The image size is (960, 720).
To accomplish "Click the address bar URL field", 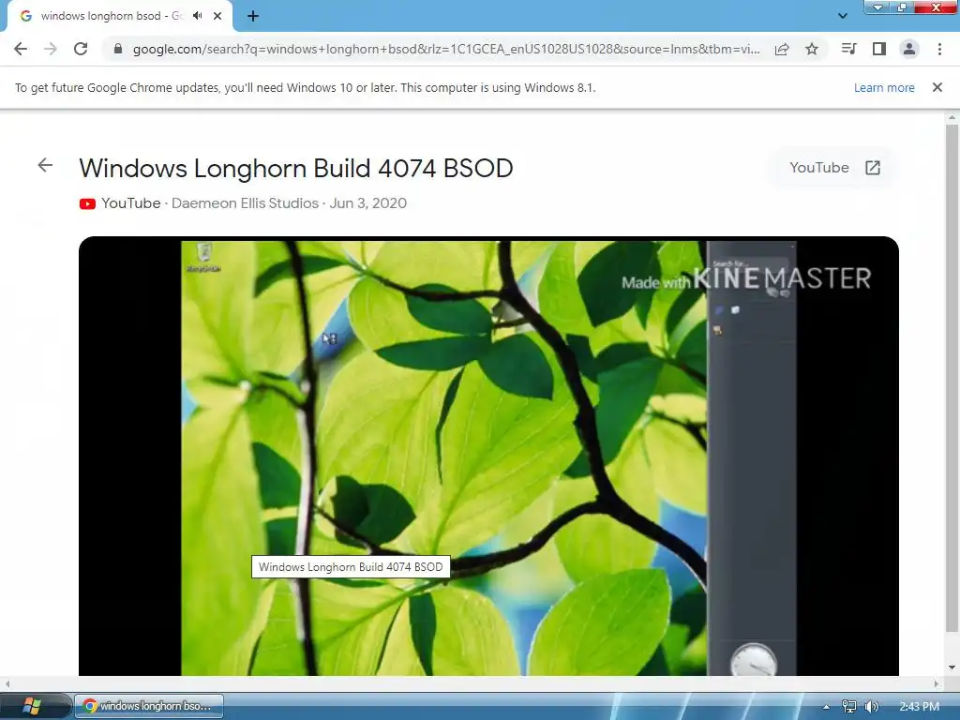I will pyautogui.click(x=446, y=49).
